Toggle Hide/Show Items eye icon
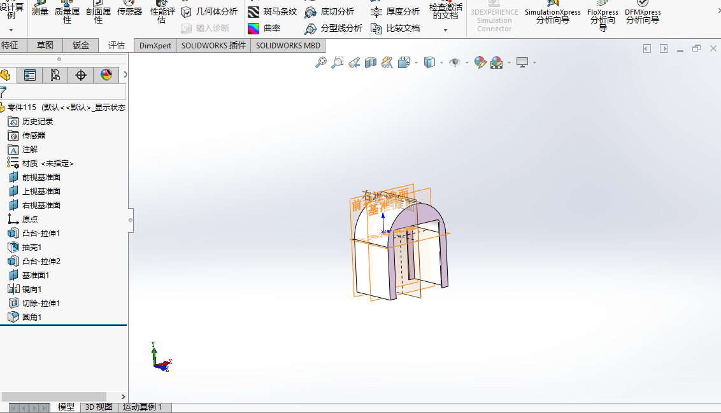This screenshot has height=413, width=721. 455,62
